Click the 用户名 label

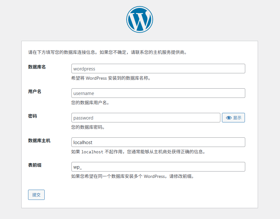[x=35, y=91]
